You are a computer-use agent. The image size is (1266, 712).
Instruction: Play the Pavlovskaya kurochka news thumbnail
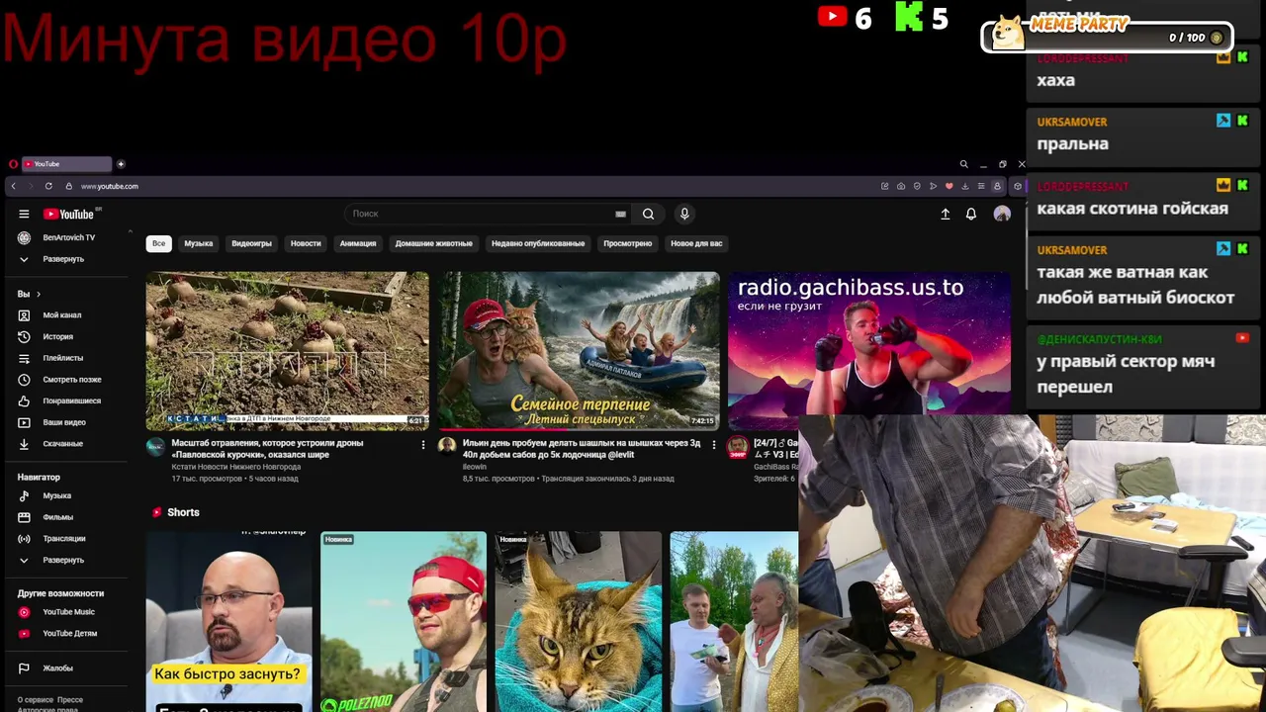[x=288, y=351]
